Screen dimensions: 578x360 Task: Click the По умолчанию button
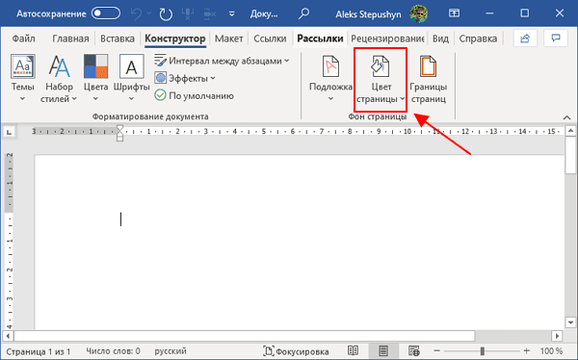(x=194, y=96)
